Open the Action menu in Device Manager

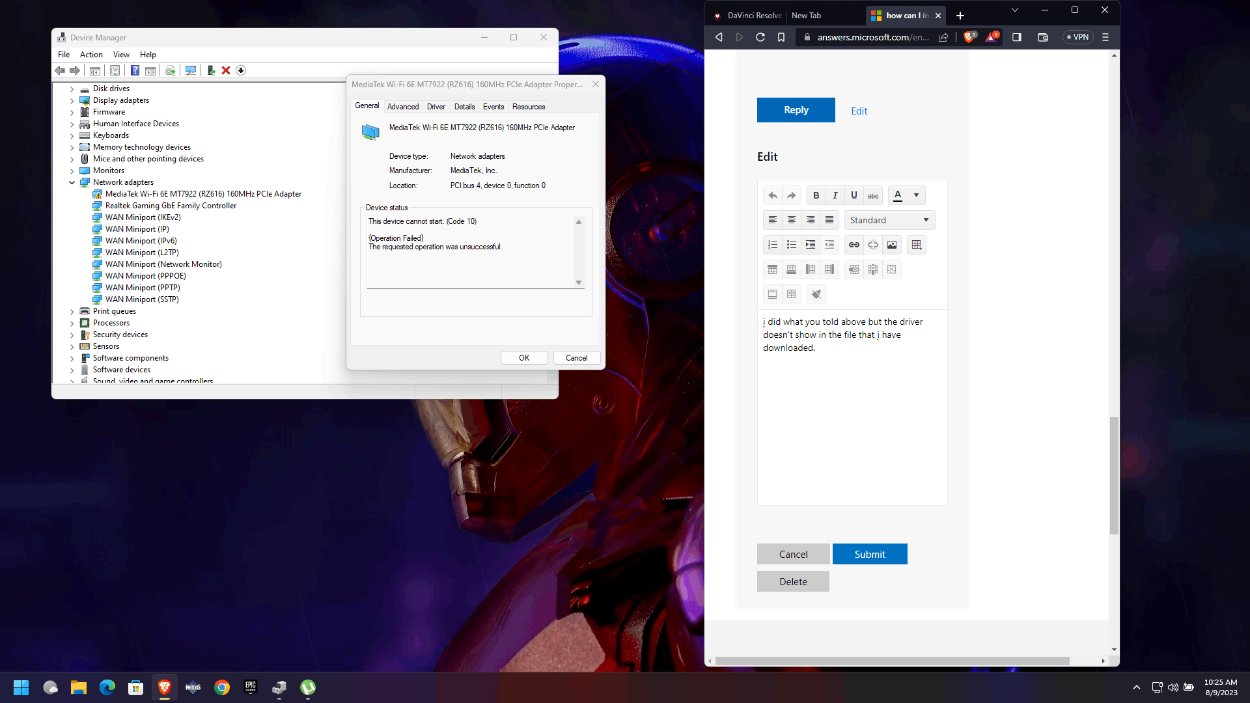point(91,55)
